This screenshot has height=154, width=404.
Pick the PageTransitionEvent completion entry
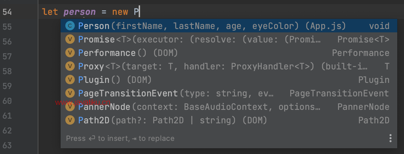(x=227, y=93)
